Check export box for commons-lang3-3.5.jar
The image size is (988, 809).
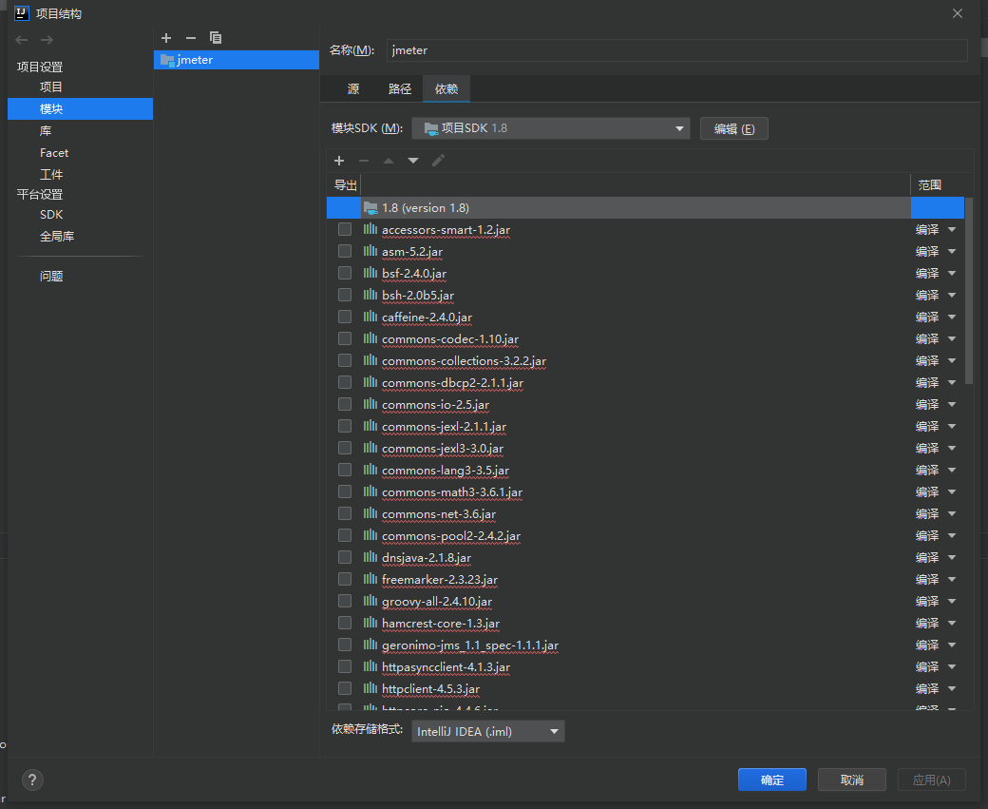point(345,470)
